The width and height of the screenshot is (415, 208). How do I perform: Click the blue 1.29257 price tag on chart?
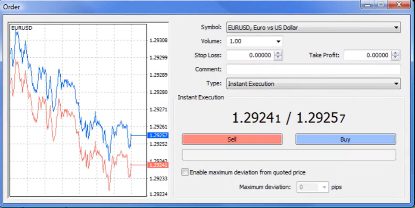click(x=158, y=135)
